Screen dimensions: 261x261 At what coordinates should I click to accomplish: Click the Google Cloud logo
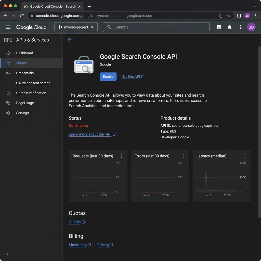pyautogui.click(x=31, y=27)
